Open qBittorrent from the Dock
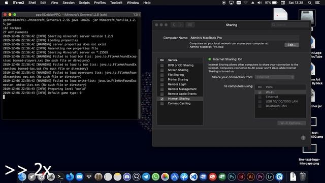This screenshot has height=183, width=325. point(184,177)
